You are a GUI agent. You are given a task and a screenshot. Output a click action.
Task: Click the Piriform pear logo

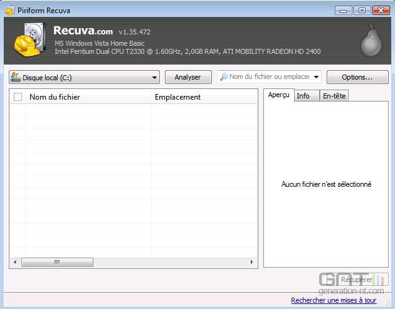tap(371, 40)
